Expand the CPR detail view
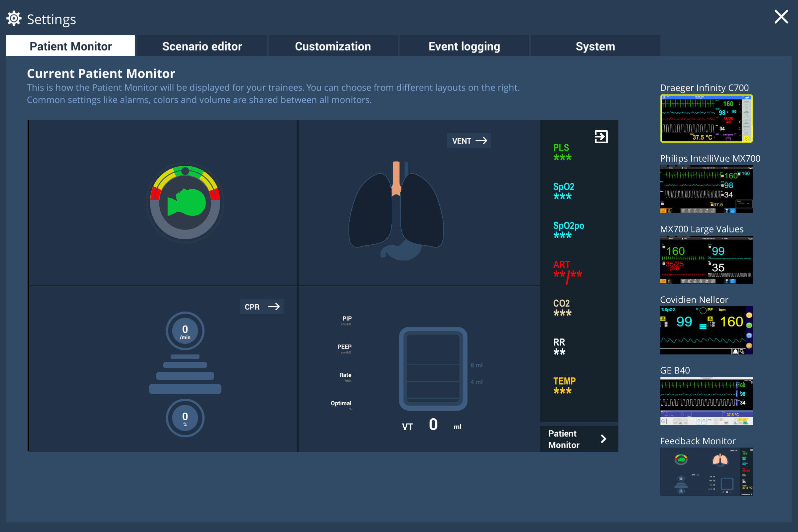 (x=261, y=306)
